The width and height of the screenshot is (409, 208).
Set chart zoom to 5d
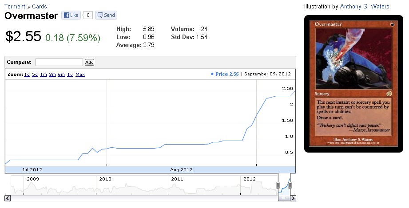(x=35, y=75)
